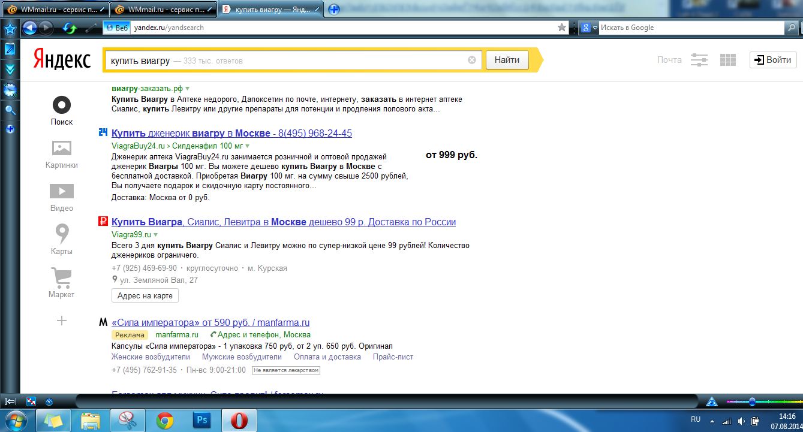This screenshot has width=803, height=432.
Task: Switch to Картинки image search
Action: tap(62, 154)
